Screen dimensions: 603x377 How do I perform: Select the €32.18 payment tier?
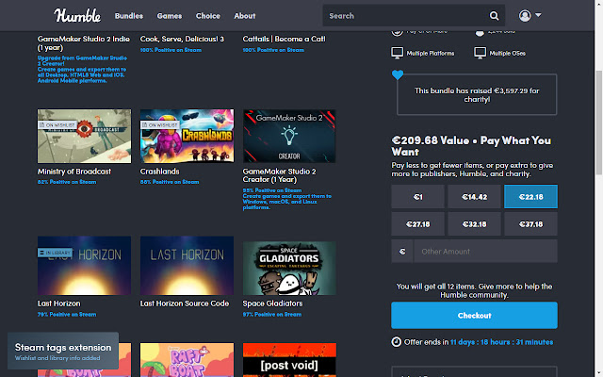coord(474,224)
